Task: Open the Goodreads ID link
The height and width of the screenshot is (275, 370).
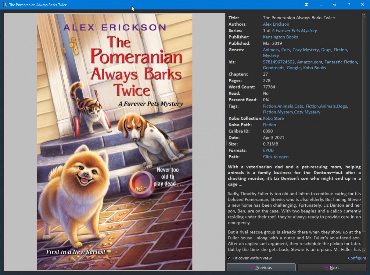Action: pyautogui.click(x=273, y=68)
